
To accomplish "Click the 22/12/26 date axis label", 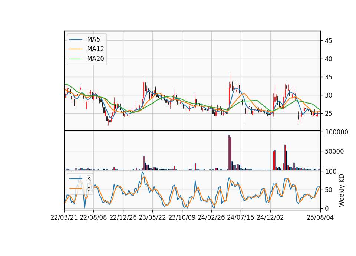I will (123, 217).
